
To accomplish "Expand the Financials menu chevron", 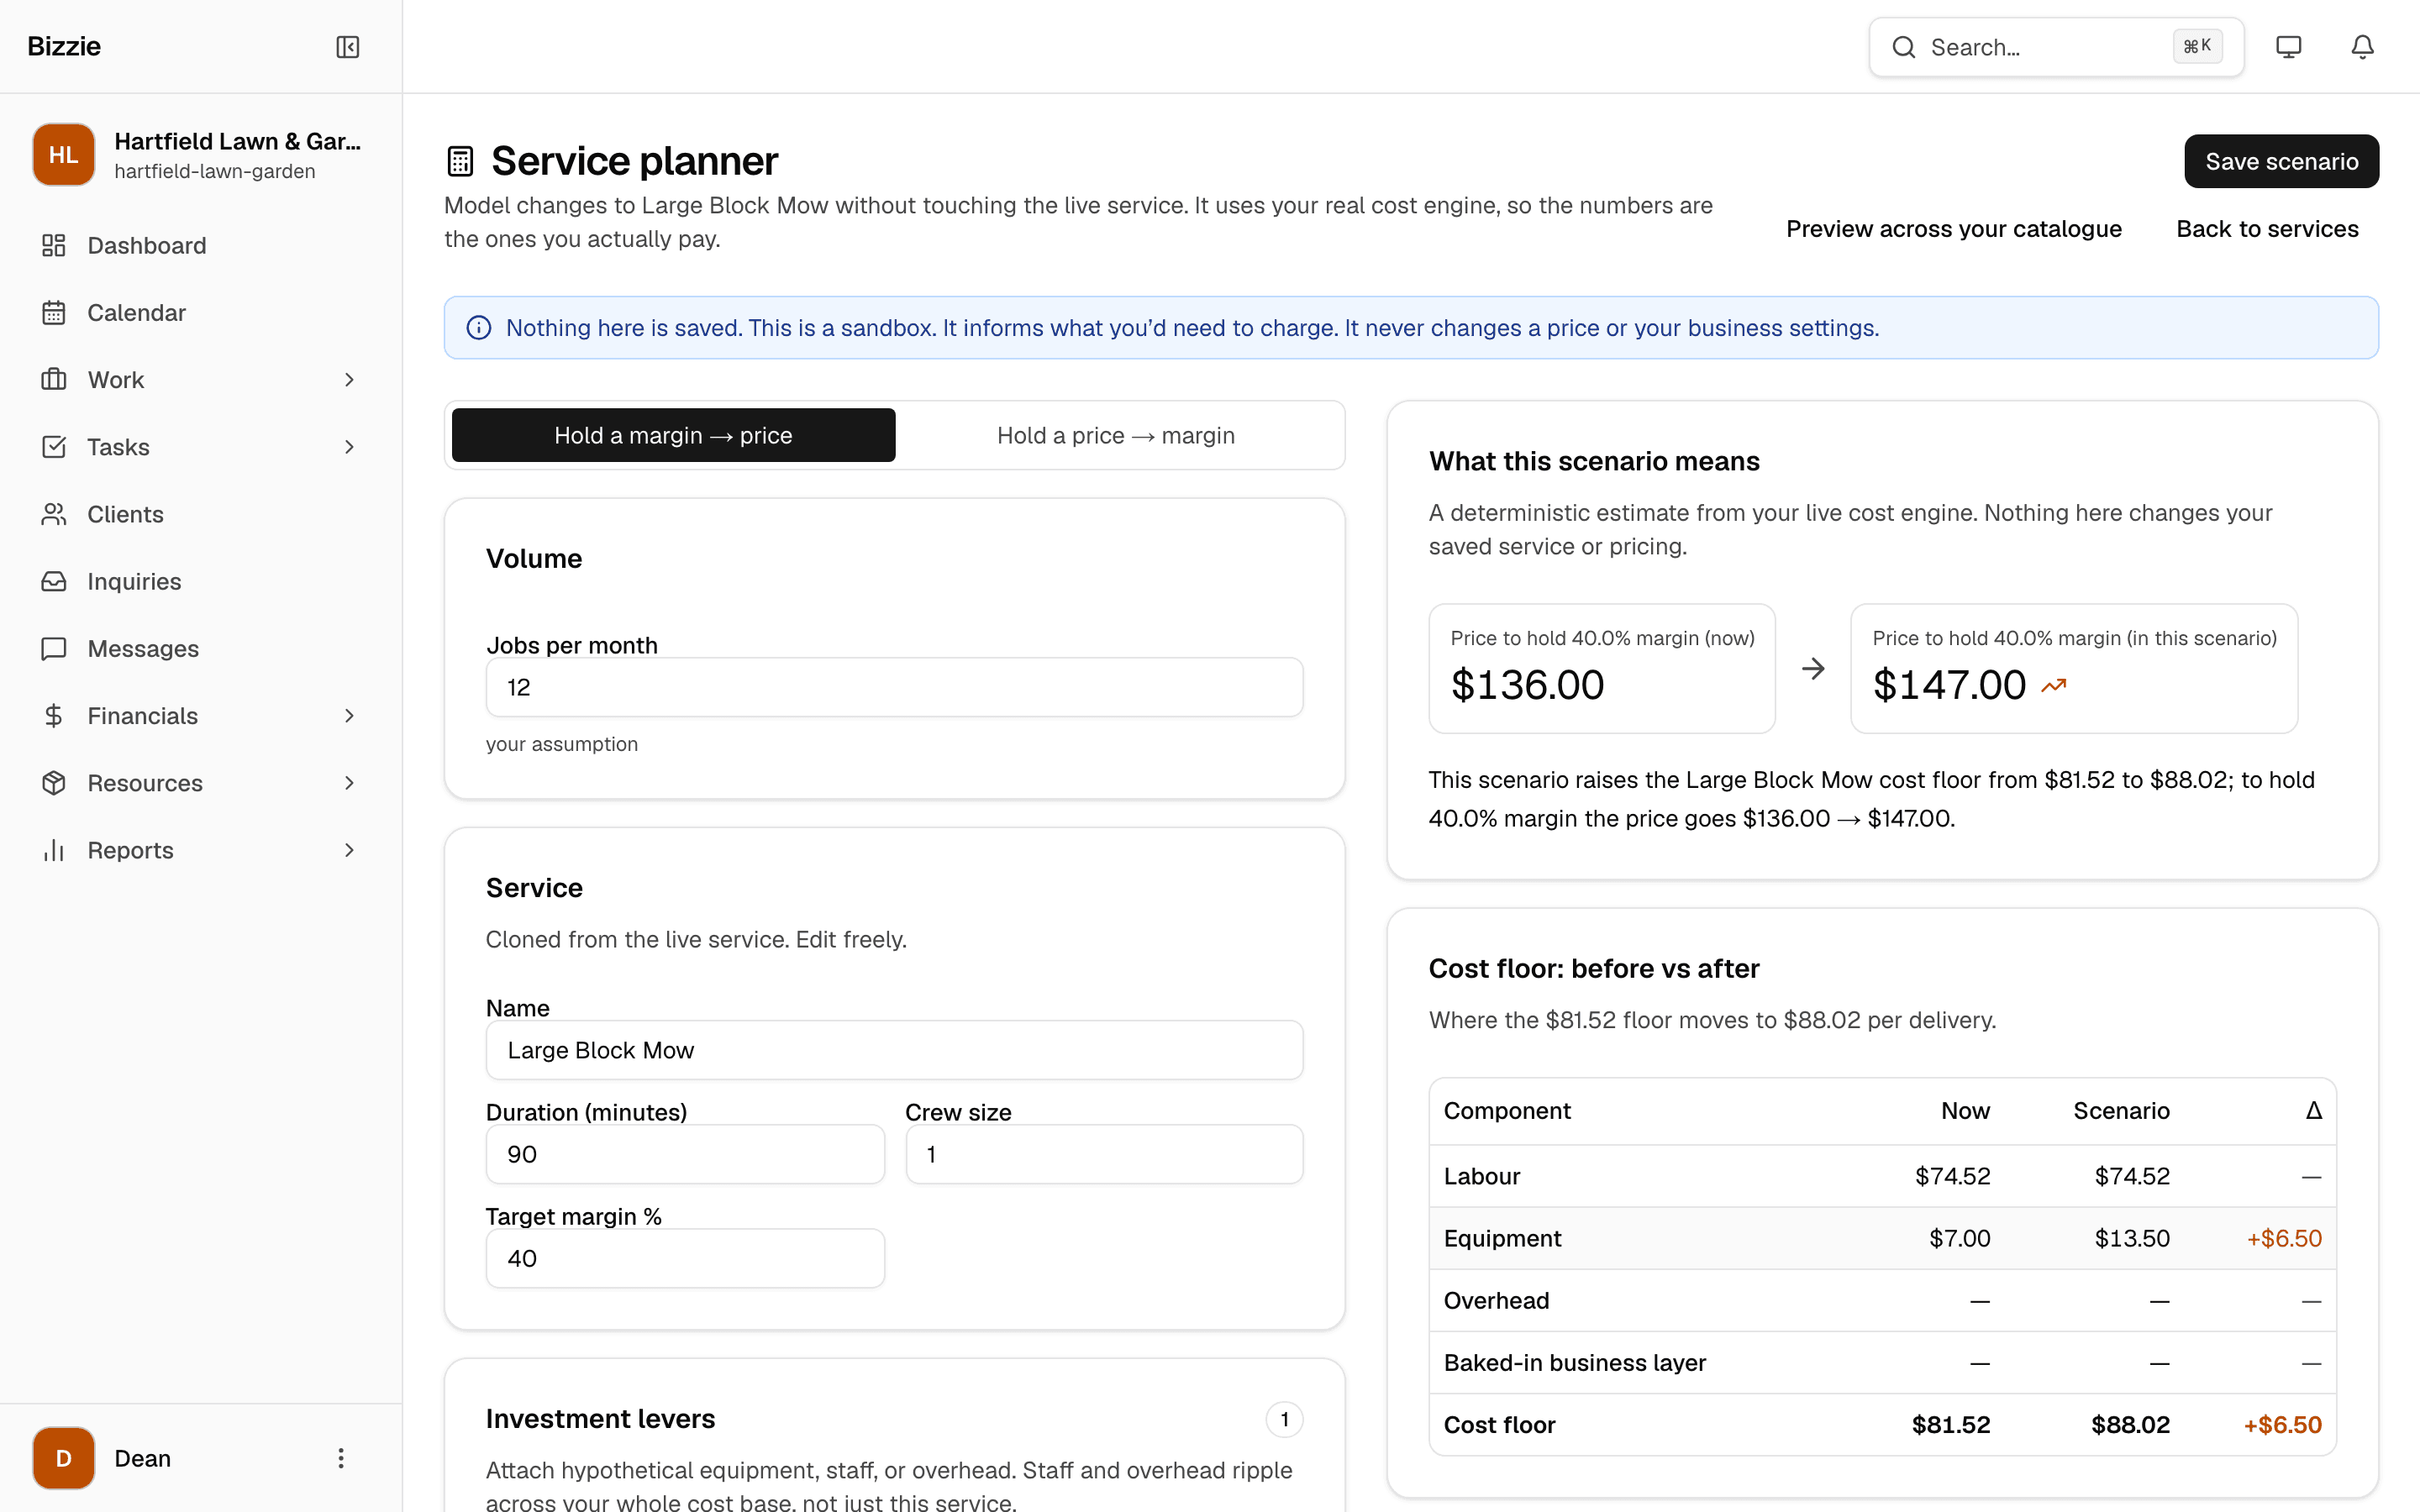I will click(x=349, y=716).
